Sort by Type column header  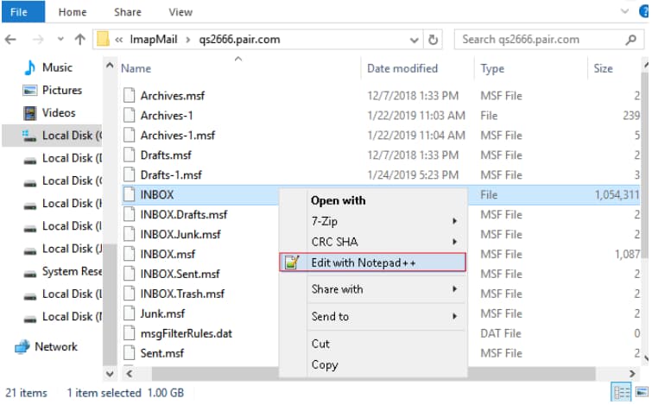(492, 68)
